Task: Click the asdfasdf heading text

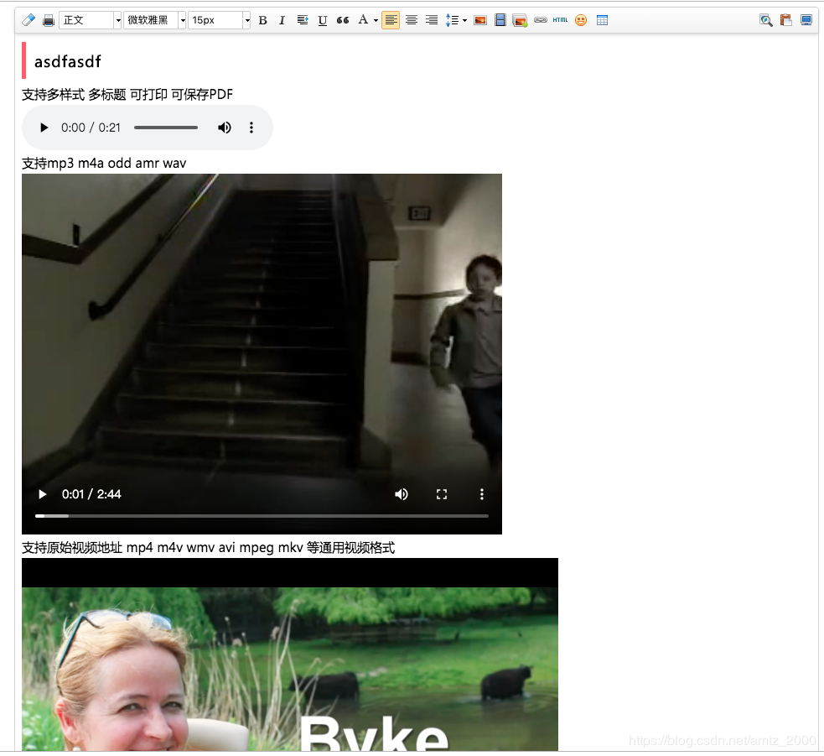Action: (x=67, y=61)
